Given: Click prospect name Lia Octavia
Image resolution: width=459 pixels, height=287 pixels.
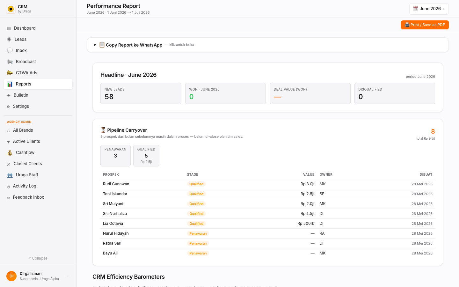Looking at the screenshot, I should 113,224.
